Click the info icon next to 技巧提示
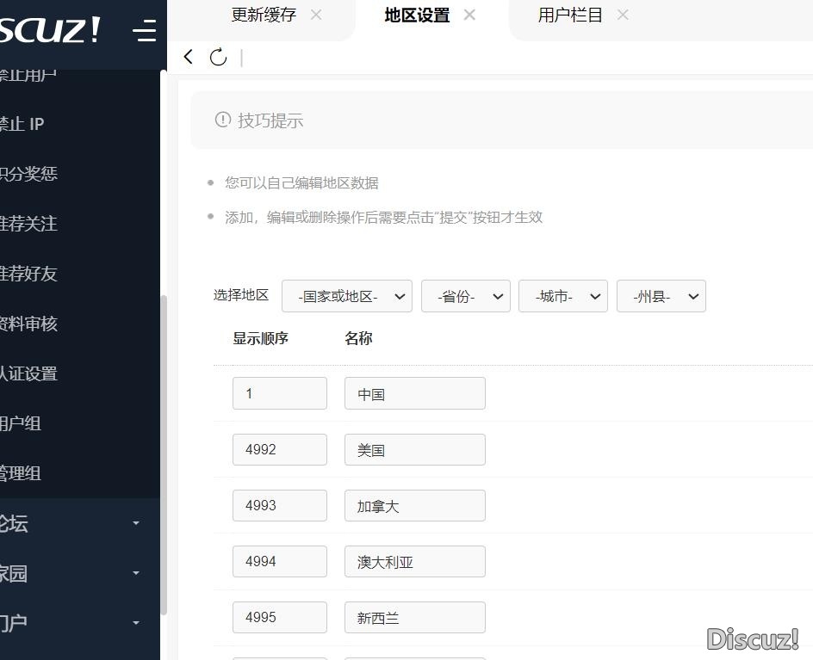 pos(223,120)
